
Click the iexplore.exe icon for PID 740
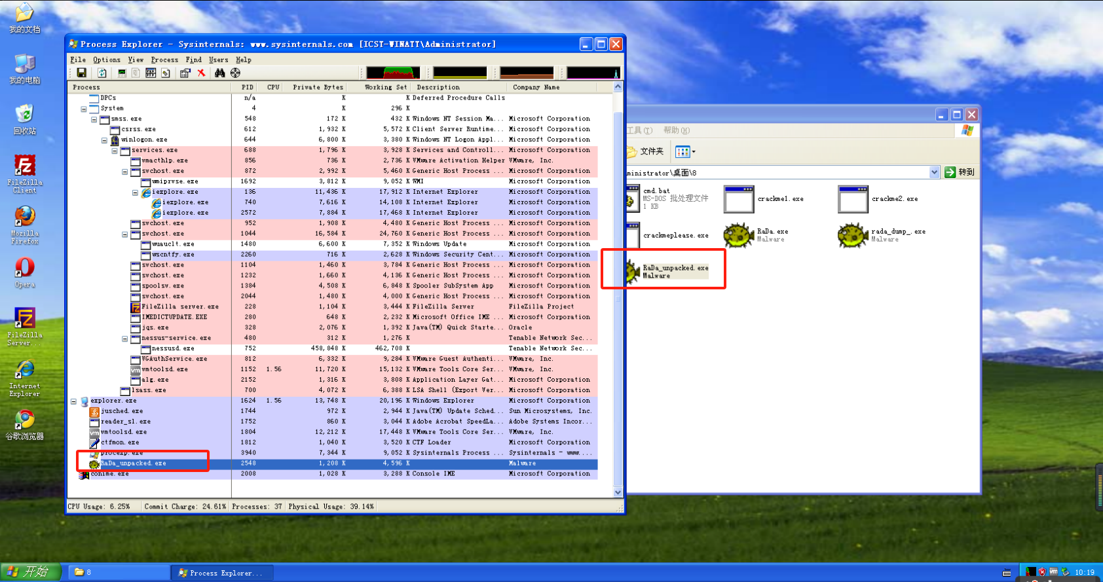pyautogui.click(x=157, y=202)
